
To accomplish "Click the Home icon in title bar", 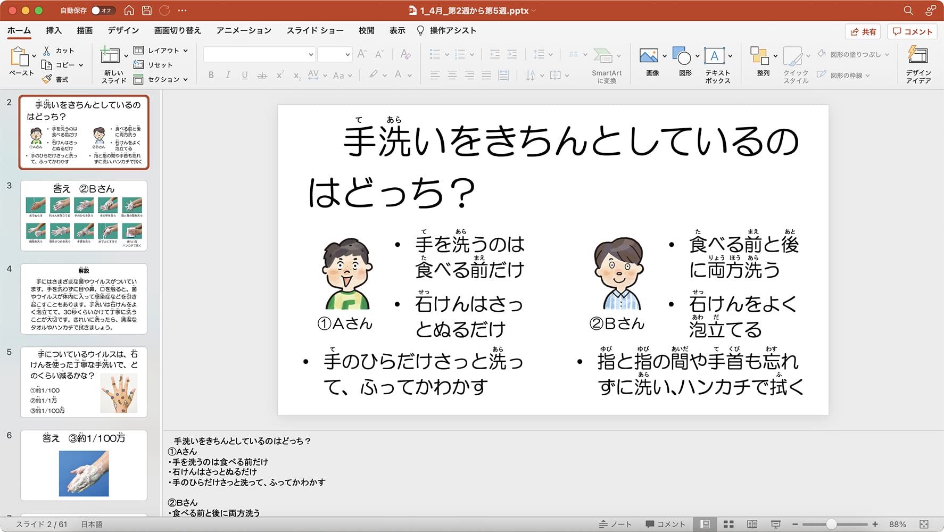I will pos(129,10).
